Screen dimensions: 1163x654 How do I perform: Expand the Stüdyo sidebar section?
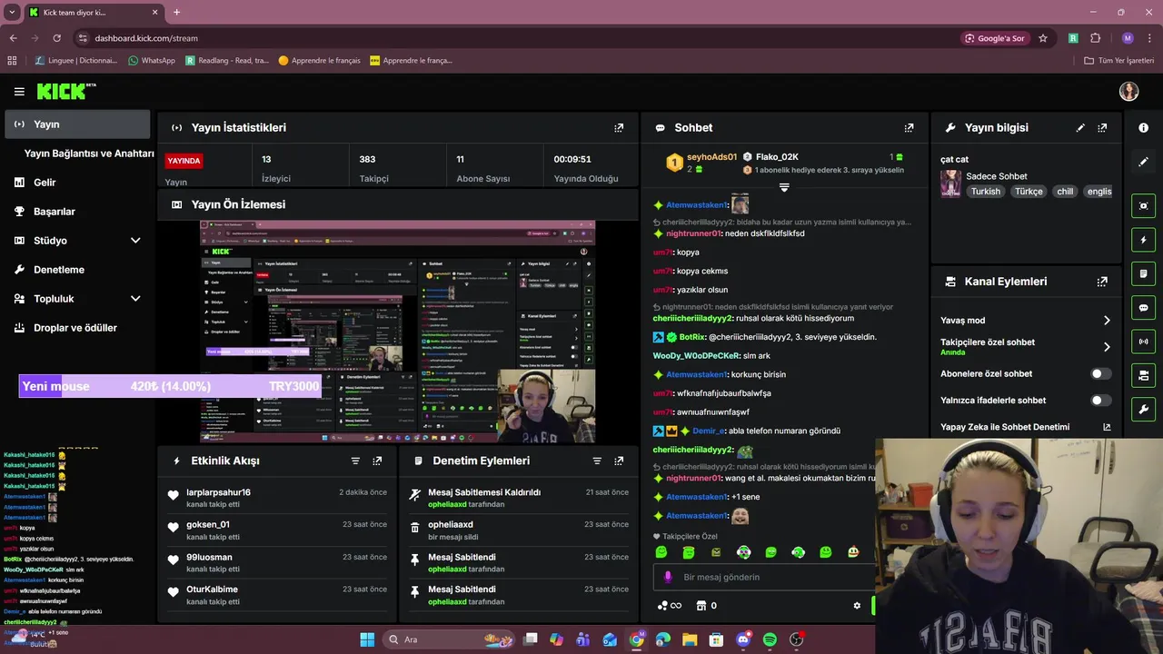[135, 241]
